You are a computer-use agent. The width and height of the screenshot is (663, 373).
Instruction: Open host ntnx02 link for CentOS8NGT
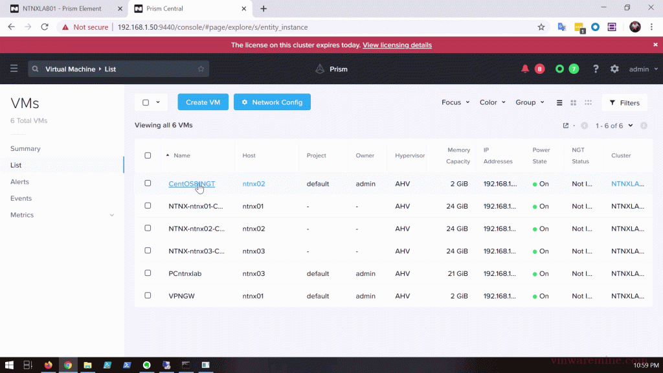click(x=254, y=183)
